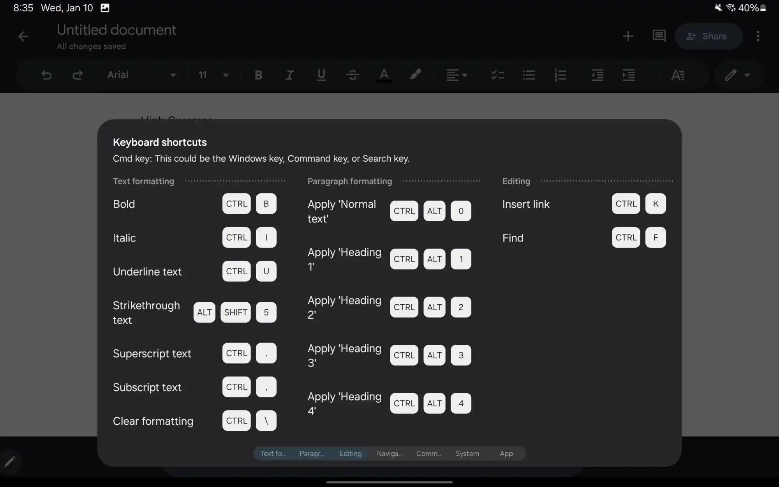
Task: Switch to the Paragr.. tab
Action: 312,453
